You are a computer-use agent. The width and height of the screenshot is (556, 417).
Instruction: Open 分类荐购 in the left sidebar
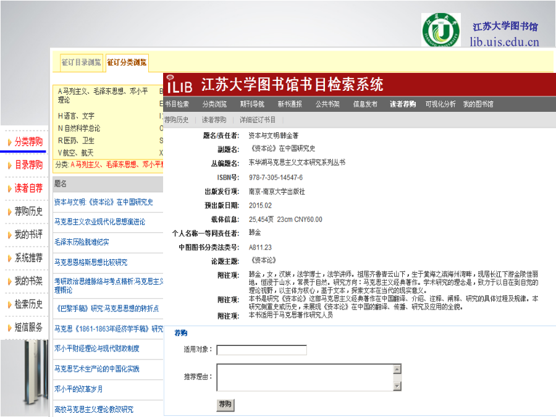coord(28,142)
